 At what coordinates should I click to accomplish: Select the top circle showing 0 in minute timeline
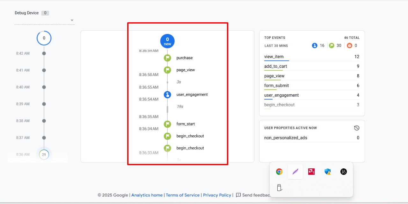pyautogui.click(x=44, y=38)
